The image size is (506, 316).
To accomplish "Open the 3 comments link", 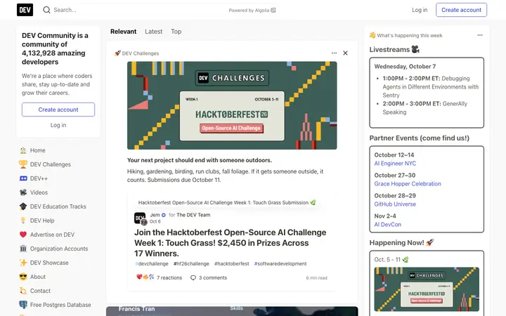I will coord(209,277).
